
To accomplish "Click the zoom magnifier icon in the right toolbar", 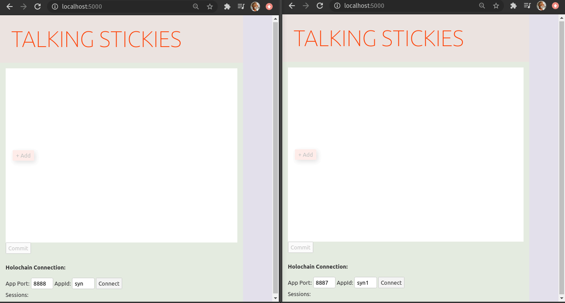I will pos(482,6).
